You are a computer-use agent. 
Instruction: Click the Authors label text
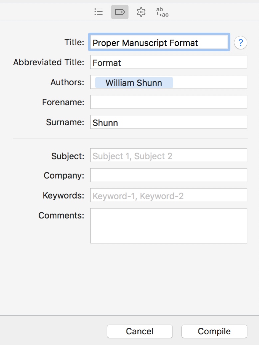[x=67, y=82]
